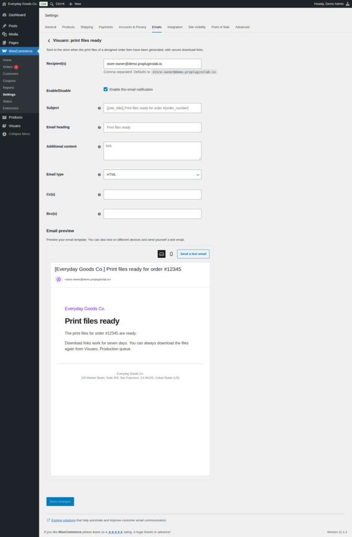The width and height of the screenshot is (352, 537).
Task: Click into the Cc(s) input field
Action: coord(152,195)
